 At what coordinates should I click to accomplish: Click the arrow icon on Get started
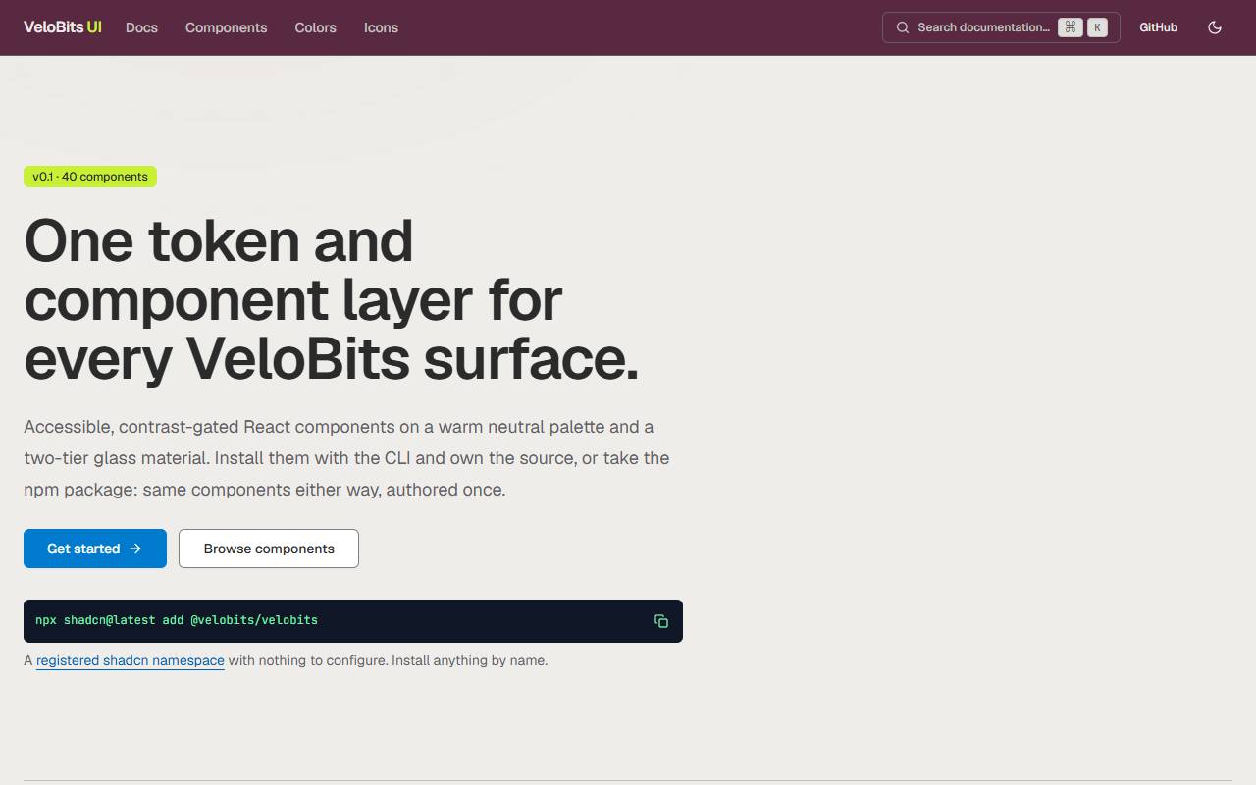(135, 549)
